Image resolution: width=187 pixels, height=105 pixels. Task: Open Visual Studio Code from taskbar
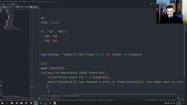(x=41, y=103)
